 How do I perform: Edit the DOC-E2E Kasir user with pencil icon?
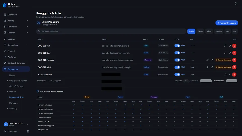coord(230,53)
